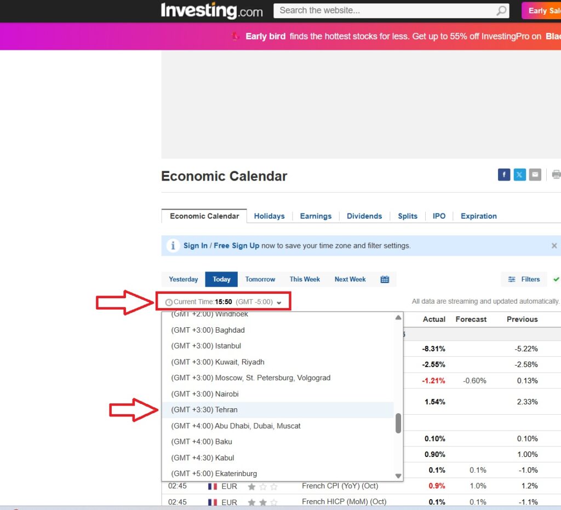Share calendar via X (Twitter) icon

[519, 175]
